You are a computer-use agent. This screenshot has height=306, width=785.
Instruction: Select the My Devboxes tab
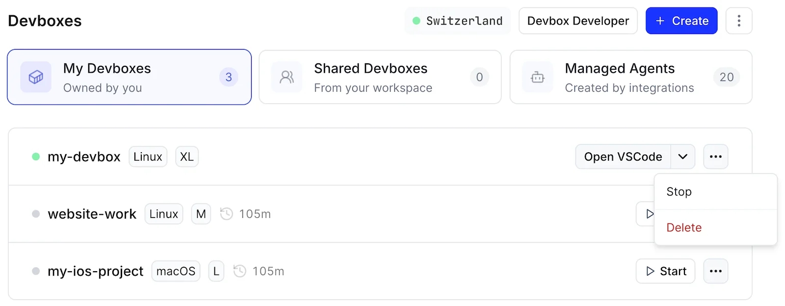[130, 77]
